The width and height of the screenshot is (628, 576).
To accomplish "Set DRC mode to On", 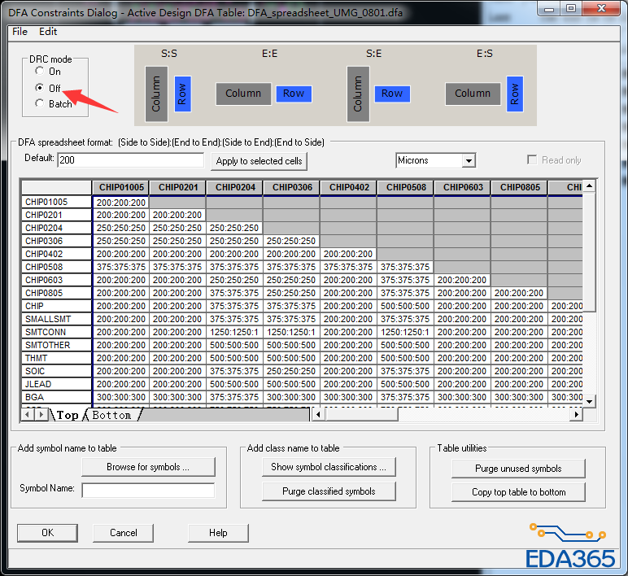I will point(40,72).
